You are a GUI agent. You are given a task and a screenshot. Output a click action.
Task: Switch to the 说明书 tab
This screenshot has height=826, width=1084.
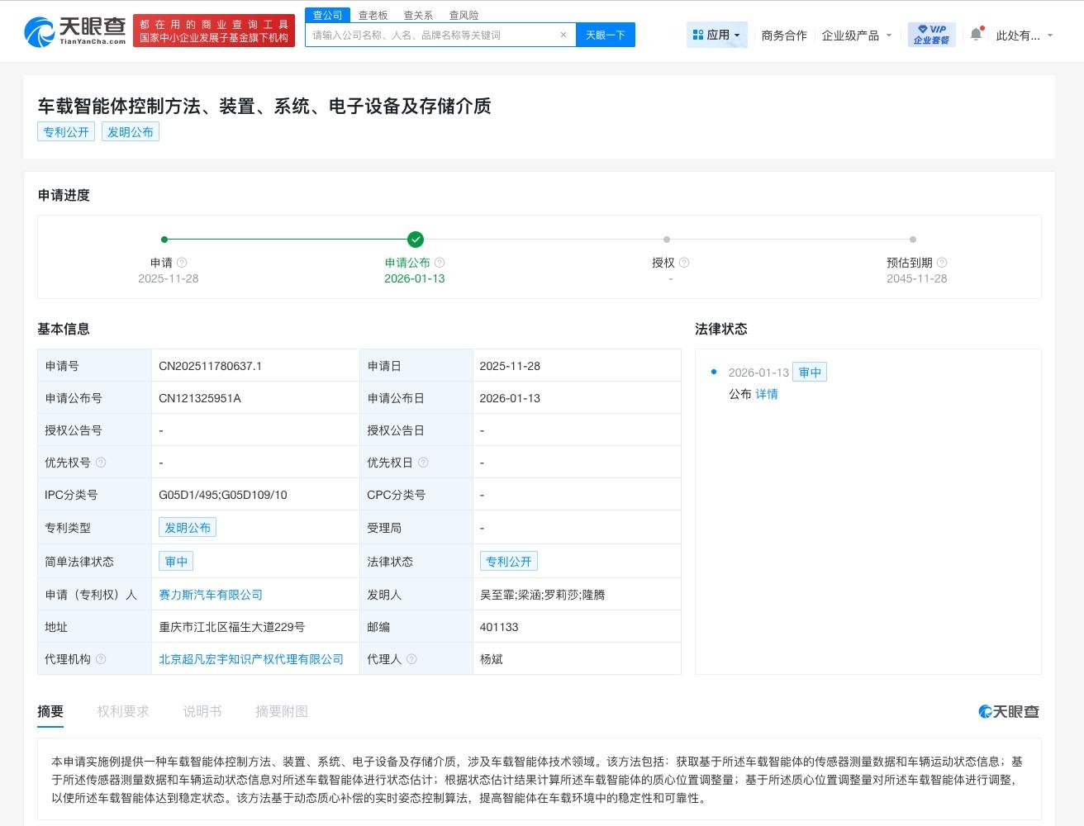[x=202, y=711]
